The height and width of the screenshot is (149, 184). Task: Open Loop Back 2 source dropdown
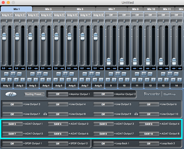[x=149, y=143]
